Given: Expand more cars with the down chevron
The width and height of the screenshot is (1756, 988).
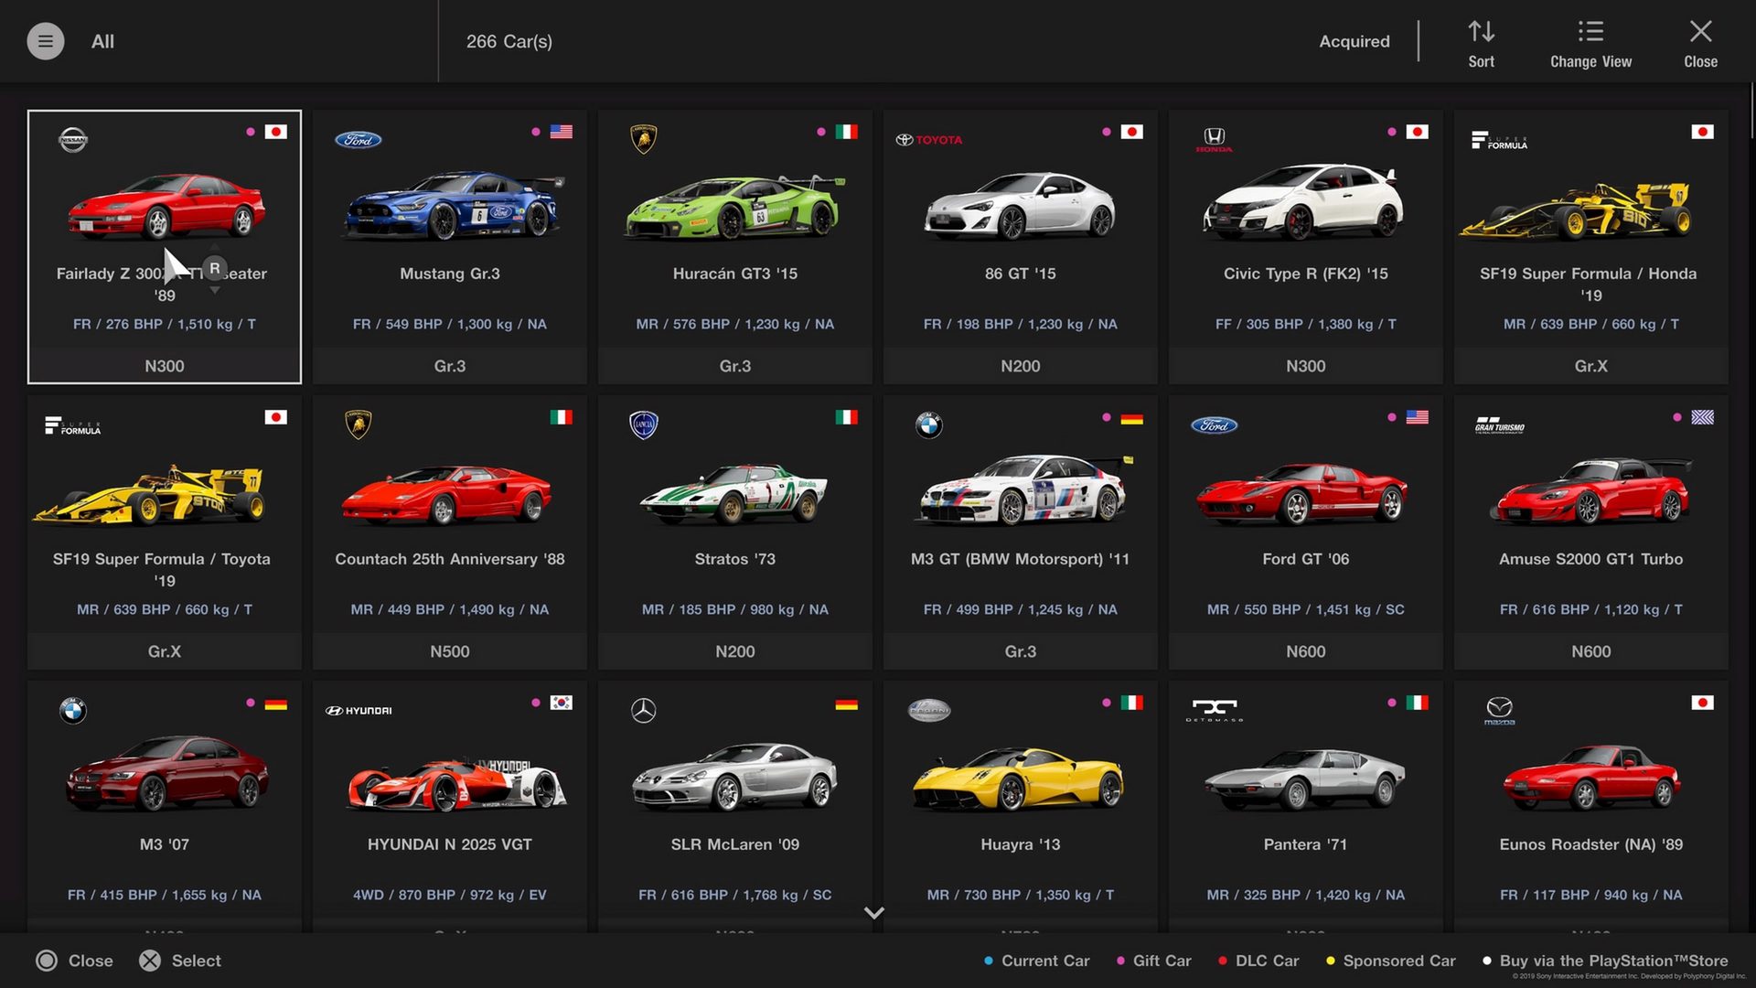Looking at the screenshot, I should click(874, 913).
